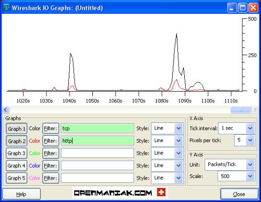Click the green Color label of Graph 3

click(34, 153)
